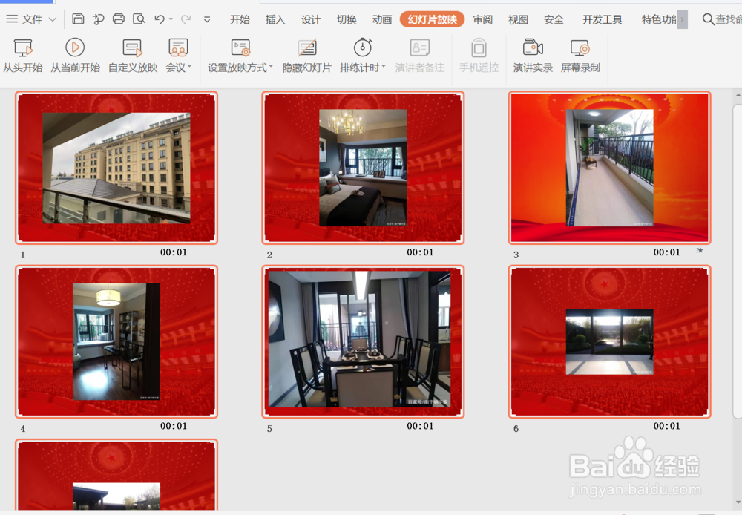Select slide 2 thumbnail with bedroom photo
The height and width of the screenshot is (515, 742).
click(x=363, y=168)
